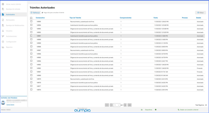Click consecutivo 149979 cell
Viewport: 209px width, 113px height.
39,79
